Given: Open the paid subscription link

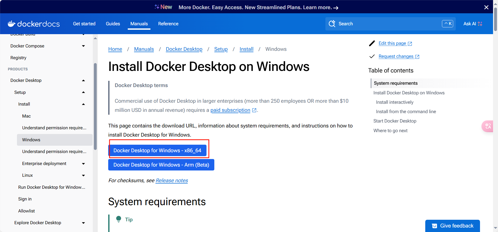Looking at the screenshot, I should point(230,110).
